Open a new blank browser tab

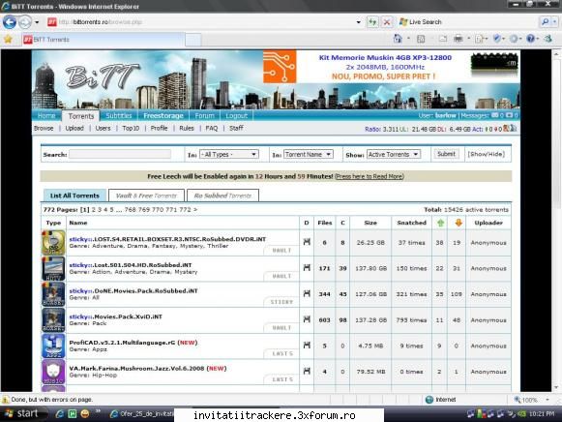(193, 40)
